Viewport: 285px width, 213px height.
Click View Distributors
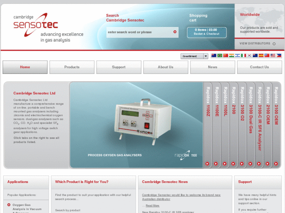coord(255,43)
